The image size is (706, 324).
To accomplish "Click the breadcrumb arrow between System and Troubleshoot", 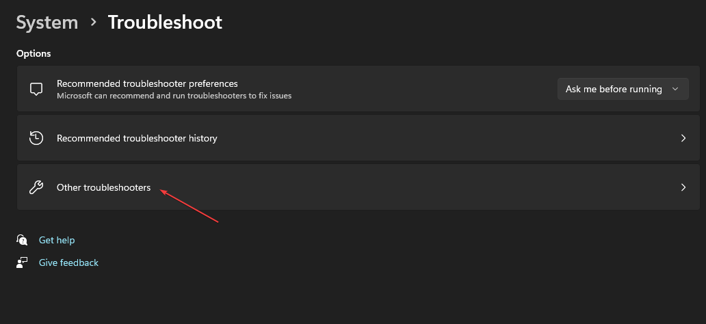I will pyautogui.click(x=93, y=22).
